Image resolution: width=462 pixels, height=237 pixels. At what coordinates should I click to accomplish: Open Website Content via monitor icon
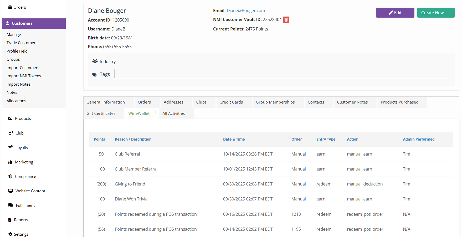click(10, 191)
